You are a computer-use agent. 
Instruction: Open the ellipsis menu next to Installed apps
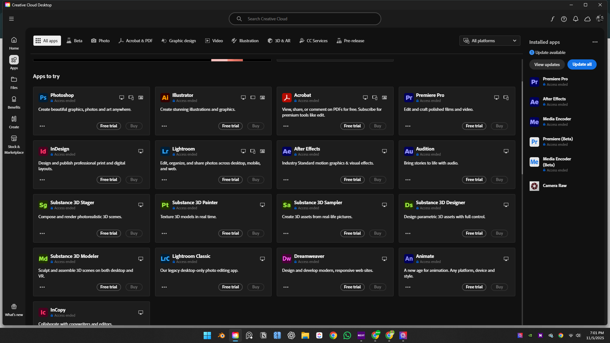595,42
